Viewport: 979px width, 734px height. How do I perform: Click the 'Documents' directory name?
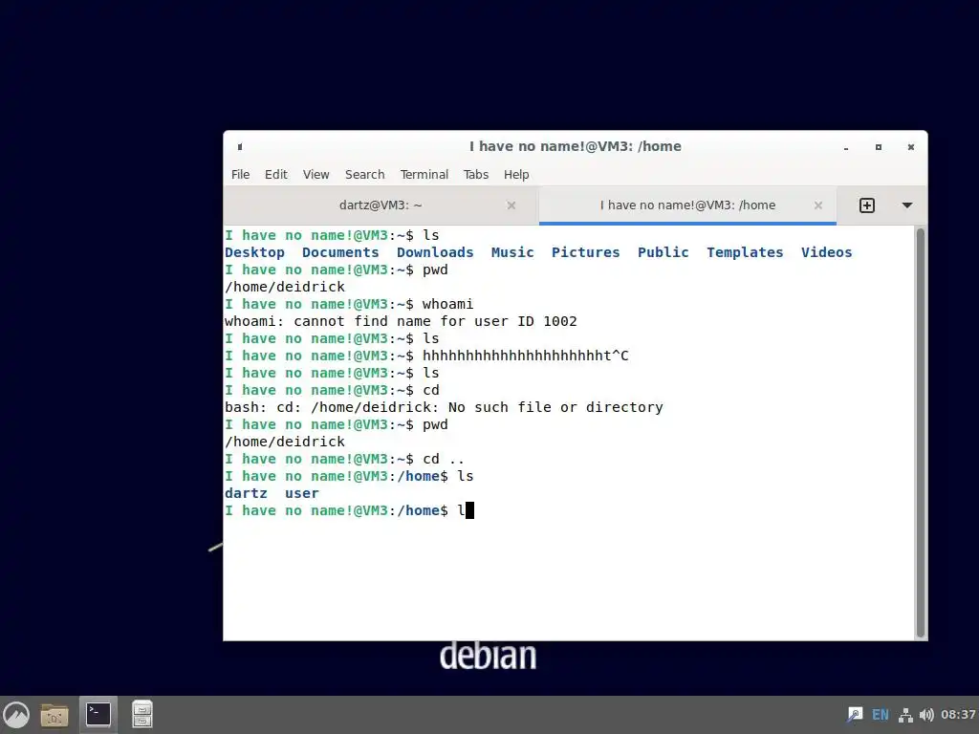[x=340, y=252]
